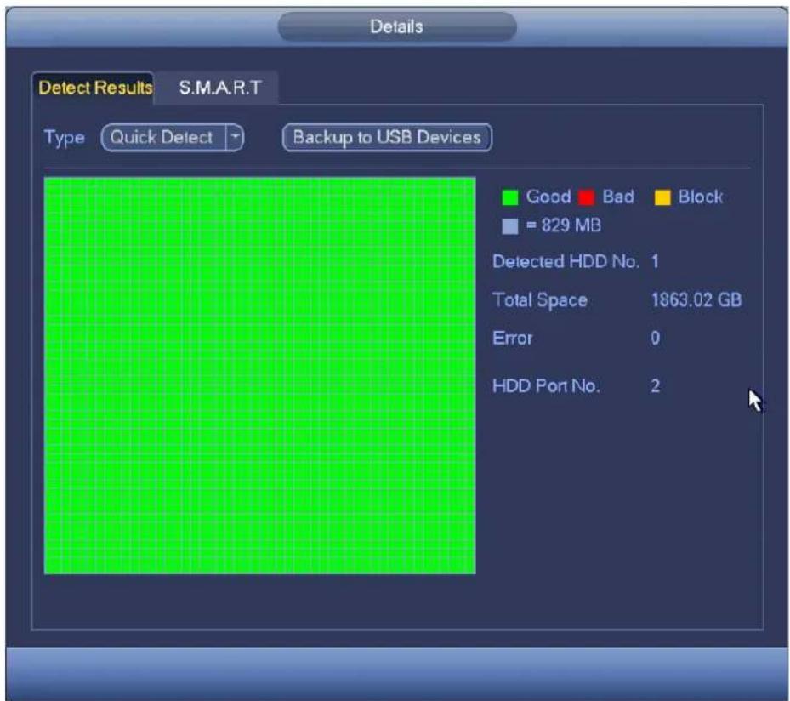Image resolution: width=790 pixels, height=701 pixels.
Task: Click the HDD Port No. label
Action: [546, 386]
